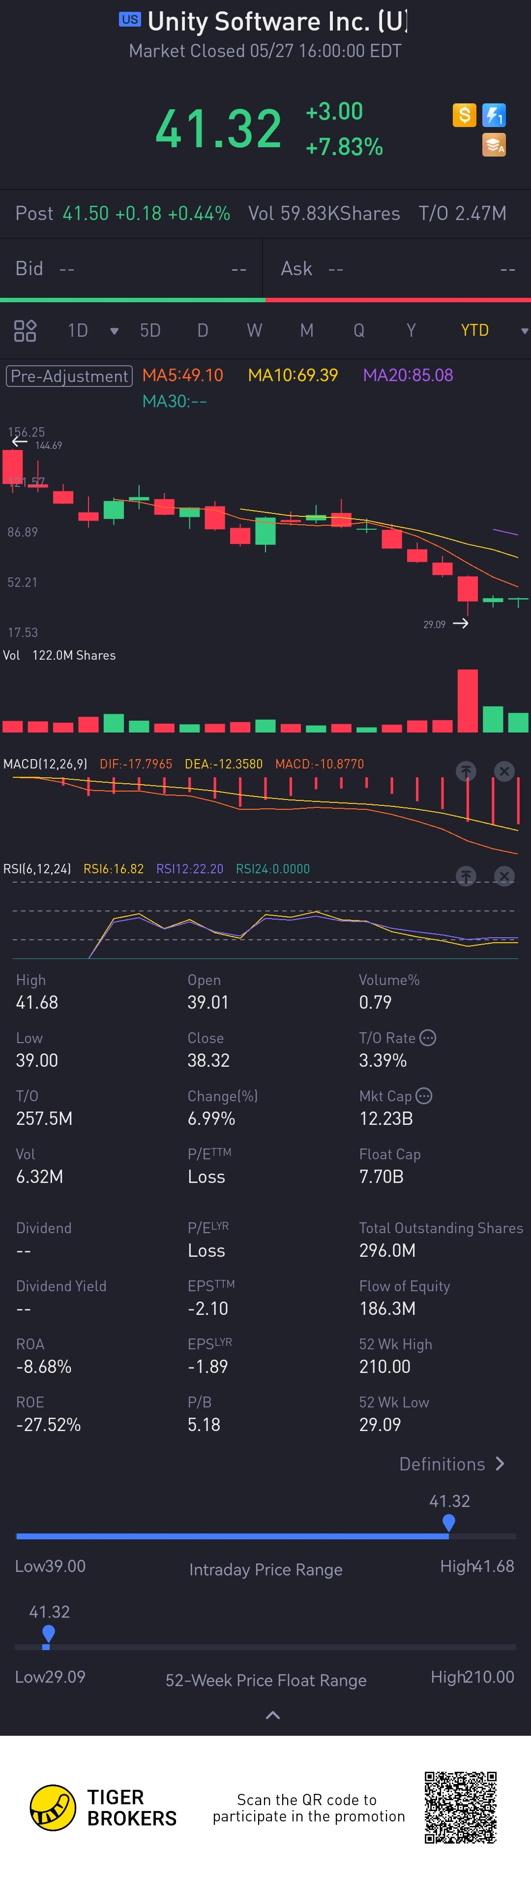Tap the ROE value -27.52%
The image size is (531, 1880).
pyautogui.click(x=49, y=1425)
